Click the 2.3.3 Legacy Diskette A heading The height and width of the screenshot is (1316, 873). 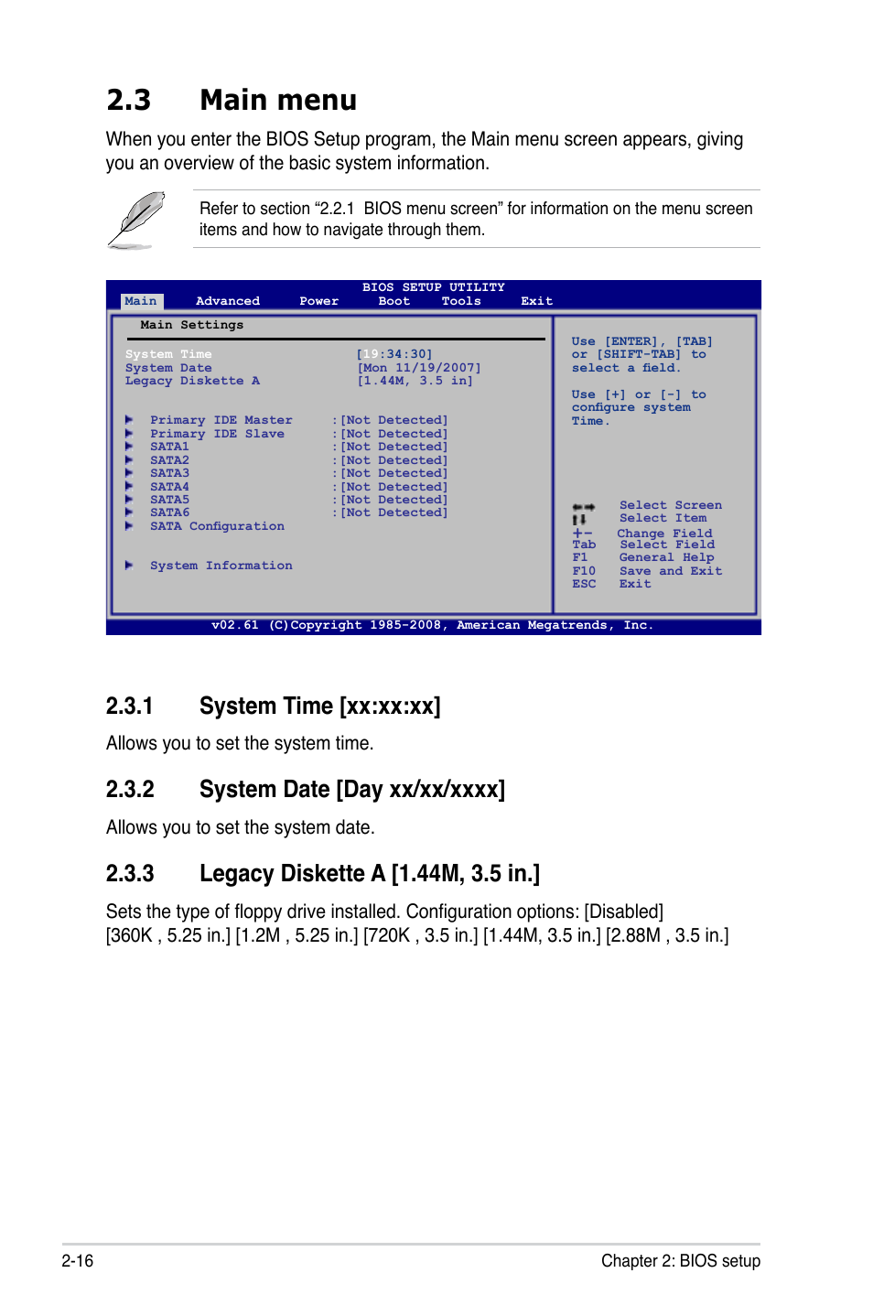(x=323, y=874)
